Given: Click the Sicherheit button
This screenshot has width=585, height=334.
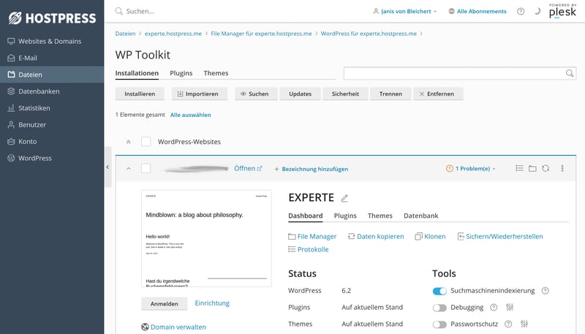Looking at the screenshot, I should click(345, 94).
